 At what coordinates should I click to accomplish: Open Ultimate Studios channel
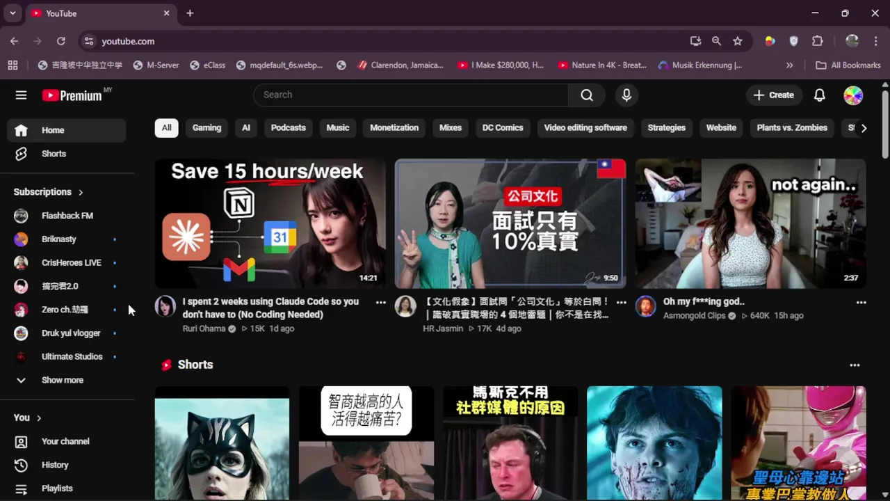67,357
